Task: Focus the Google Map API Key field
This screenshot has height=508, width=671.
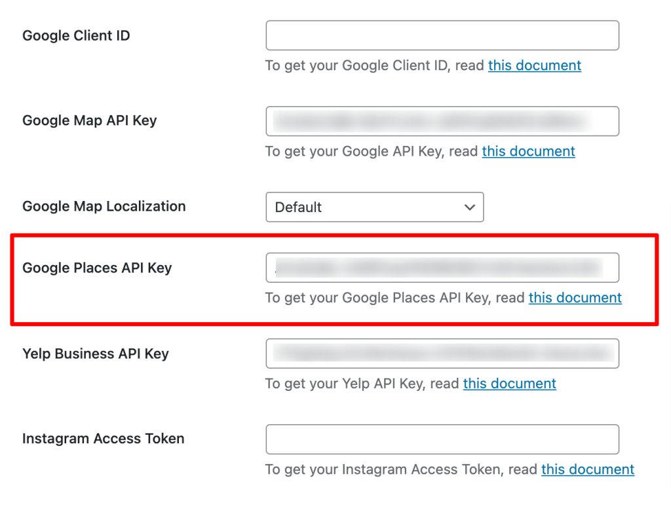Action: coord(442,121)
